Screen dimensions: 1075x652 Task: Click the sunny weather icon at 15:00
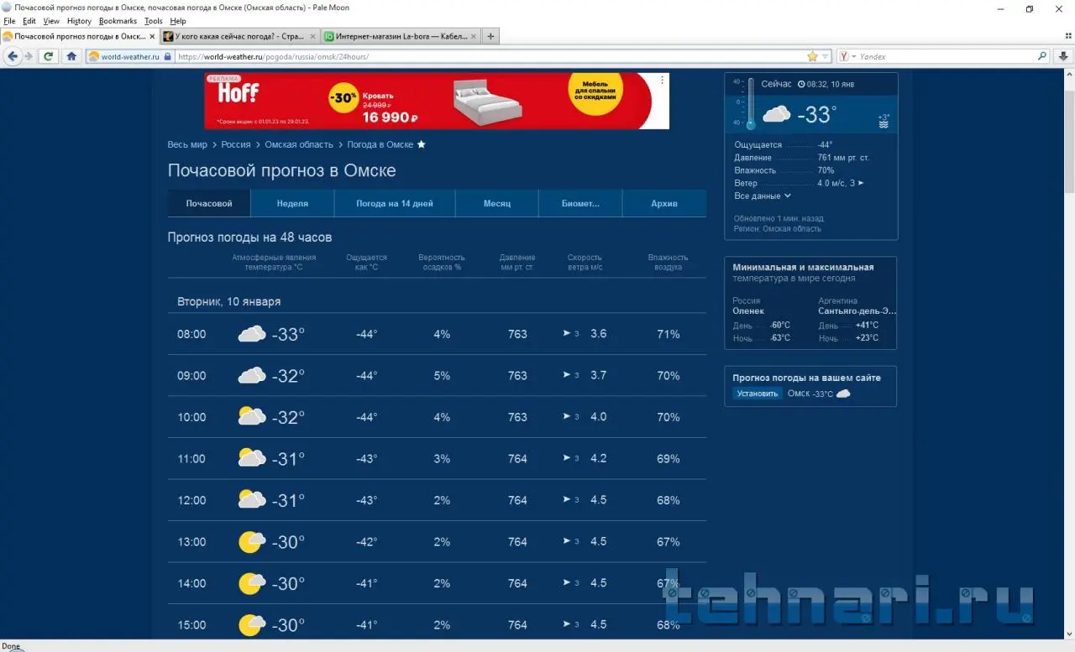[252, 625]
